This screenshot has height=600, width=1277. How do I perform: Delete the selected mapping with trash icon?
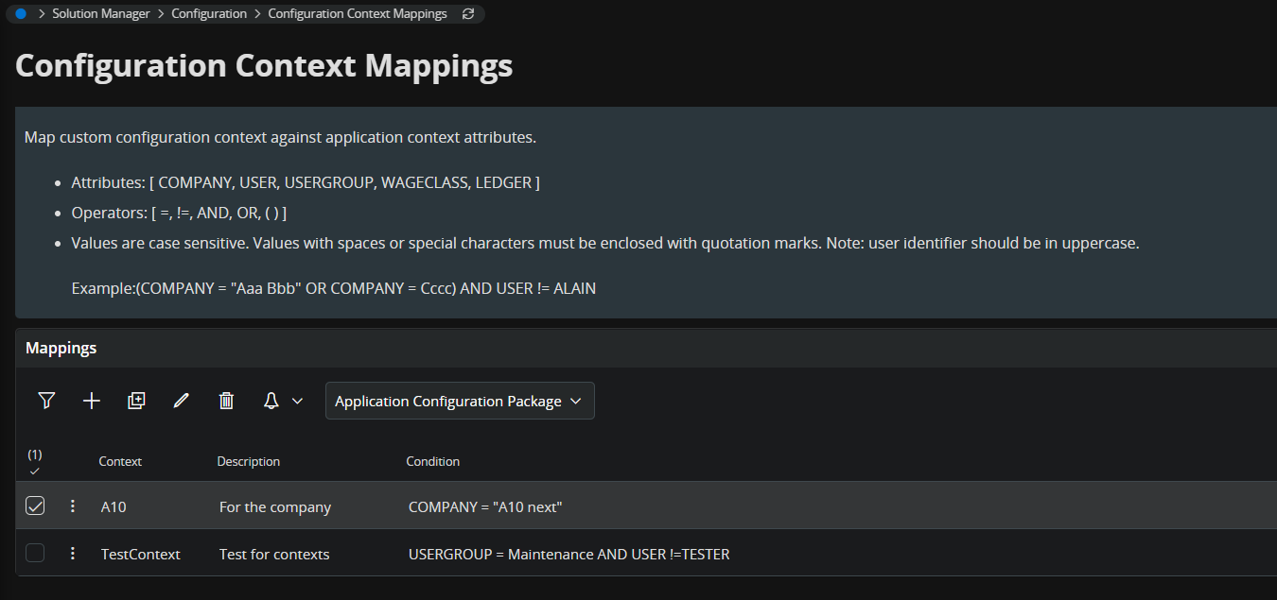tap(226, 401)
